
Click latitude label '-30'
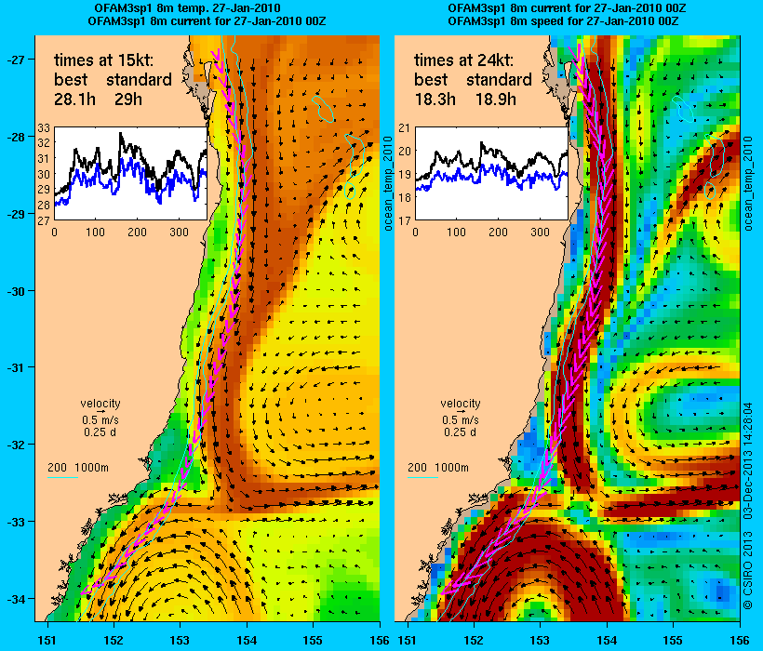15,291
